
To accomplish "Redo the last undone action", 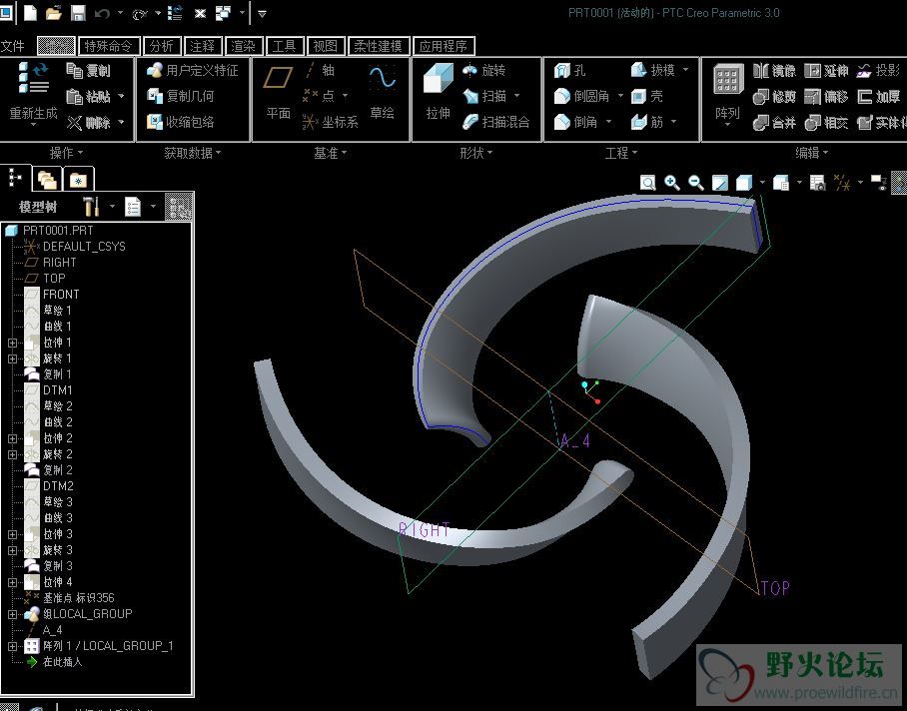I will click(x=140, y=13).
